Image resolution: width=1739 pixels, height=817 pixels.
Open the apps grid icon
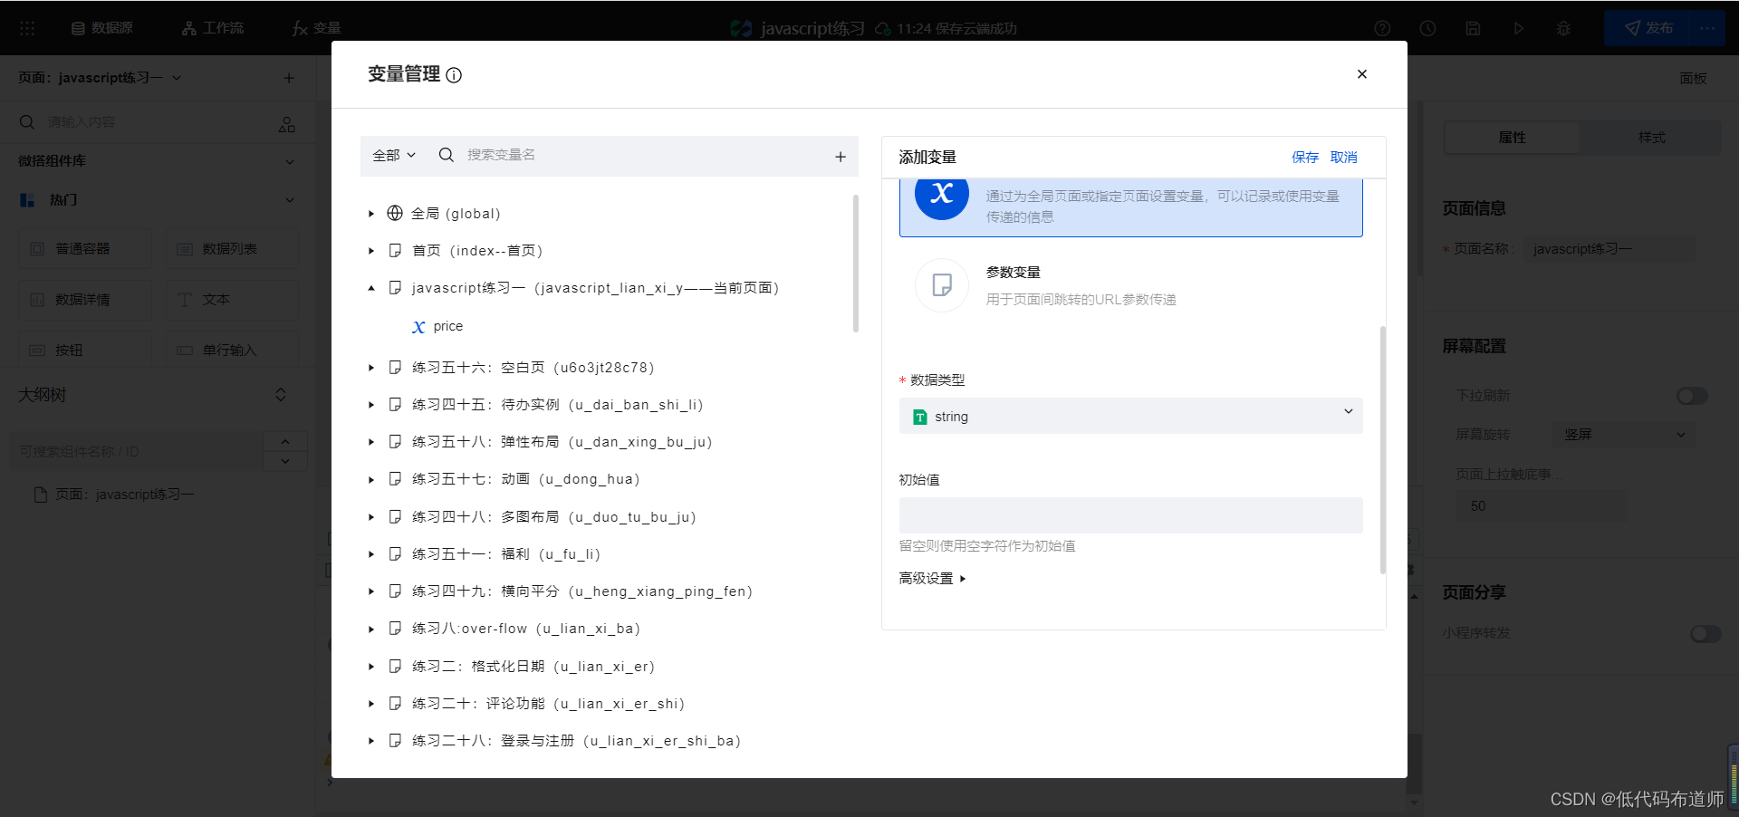[x=27, y=28]
